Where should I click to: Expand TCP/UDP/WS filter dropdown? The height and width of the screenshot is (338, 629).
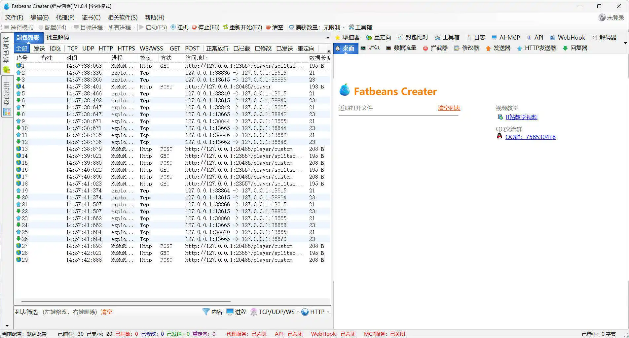pyautogui.click(x=298, y=312)
